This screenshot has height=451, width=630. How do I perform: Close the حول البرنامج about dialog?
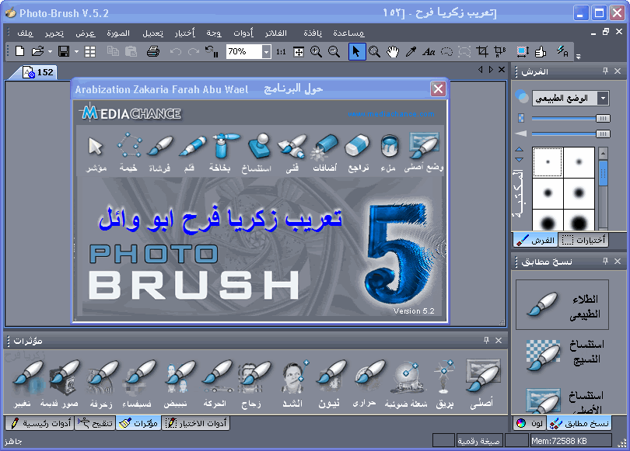[x=438, y=88]
